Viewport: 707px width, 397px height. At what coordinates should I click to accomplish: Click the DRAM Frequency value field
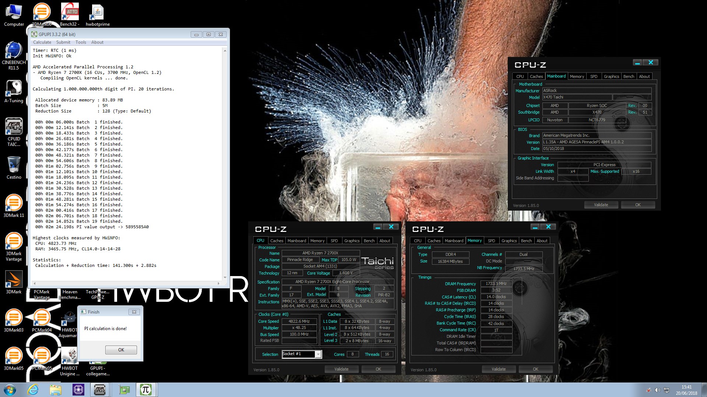click(496, 284)
